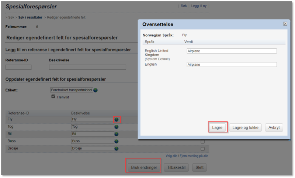Click the Språk column header in dialog
The image size is (295, 178).
coord(150,42)
